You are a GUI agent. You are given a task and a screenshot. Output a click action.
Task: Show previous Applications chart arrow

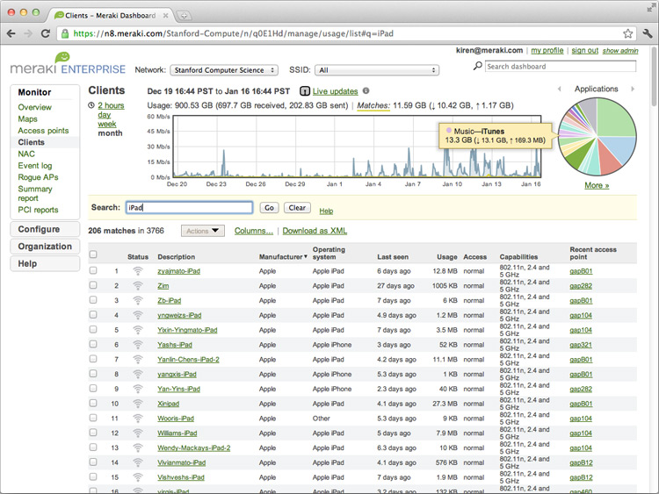coord(560,89)
